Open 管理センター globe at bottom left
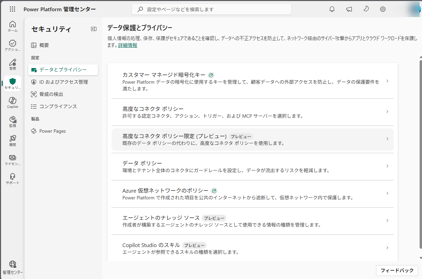422x279 pixels. 13,268
